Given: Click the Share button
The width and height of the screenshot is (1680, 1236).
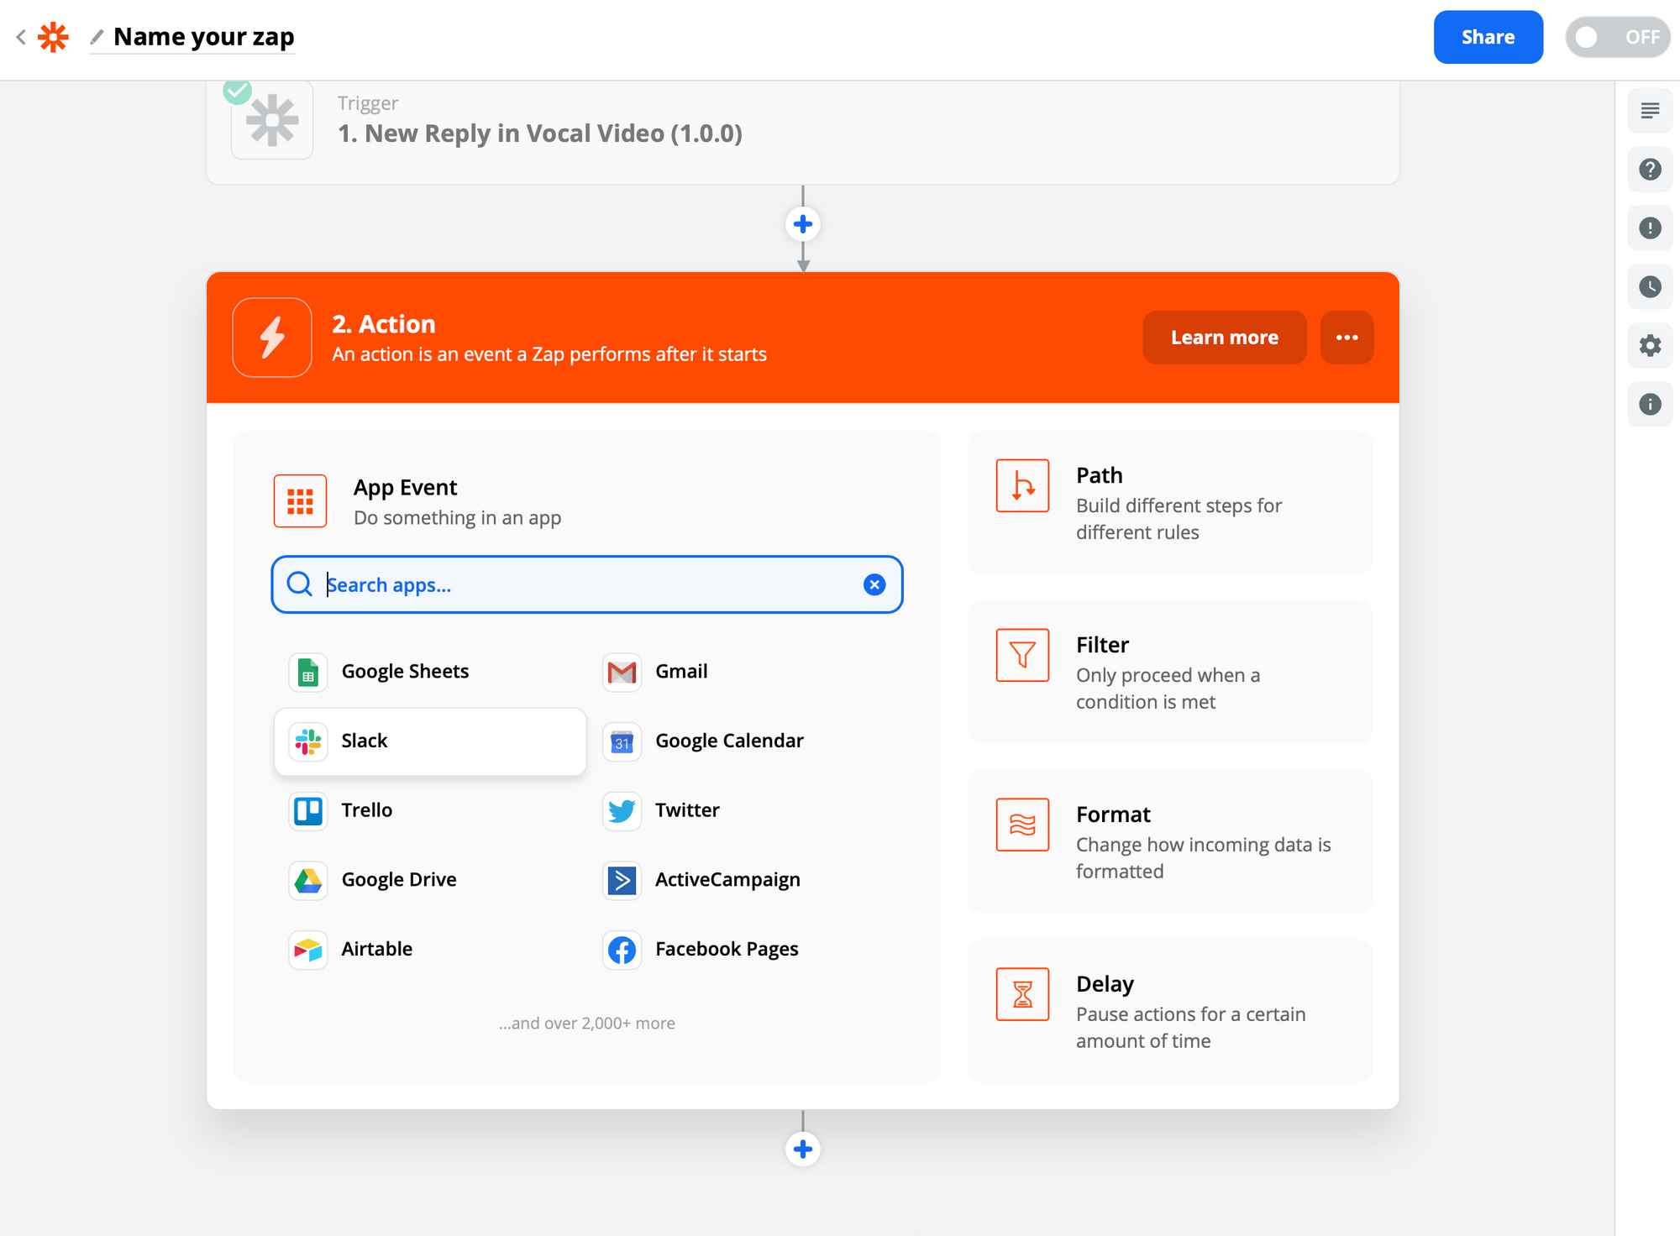Looking at the screenshot, I should coord(1487,37).
